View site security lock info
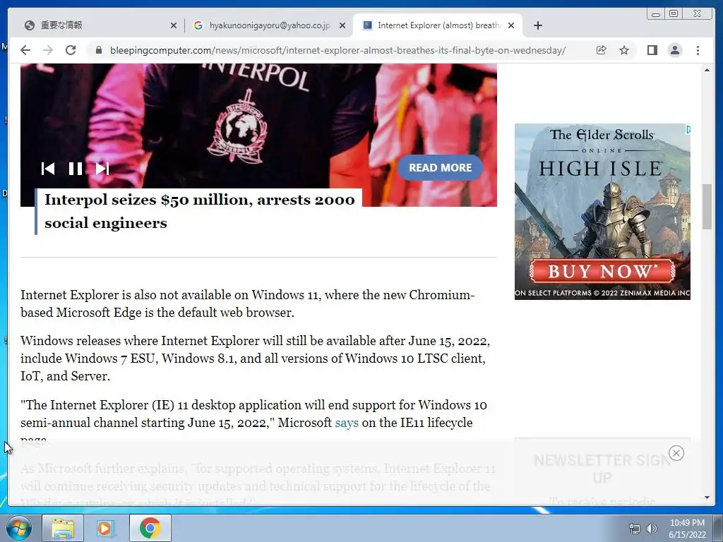The image size is (723, 542). pyautogui.click(x=98, y=50)
